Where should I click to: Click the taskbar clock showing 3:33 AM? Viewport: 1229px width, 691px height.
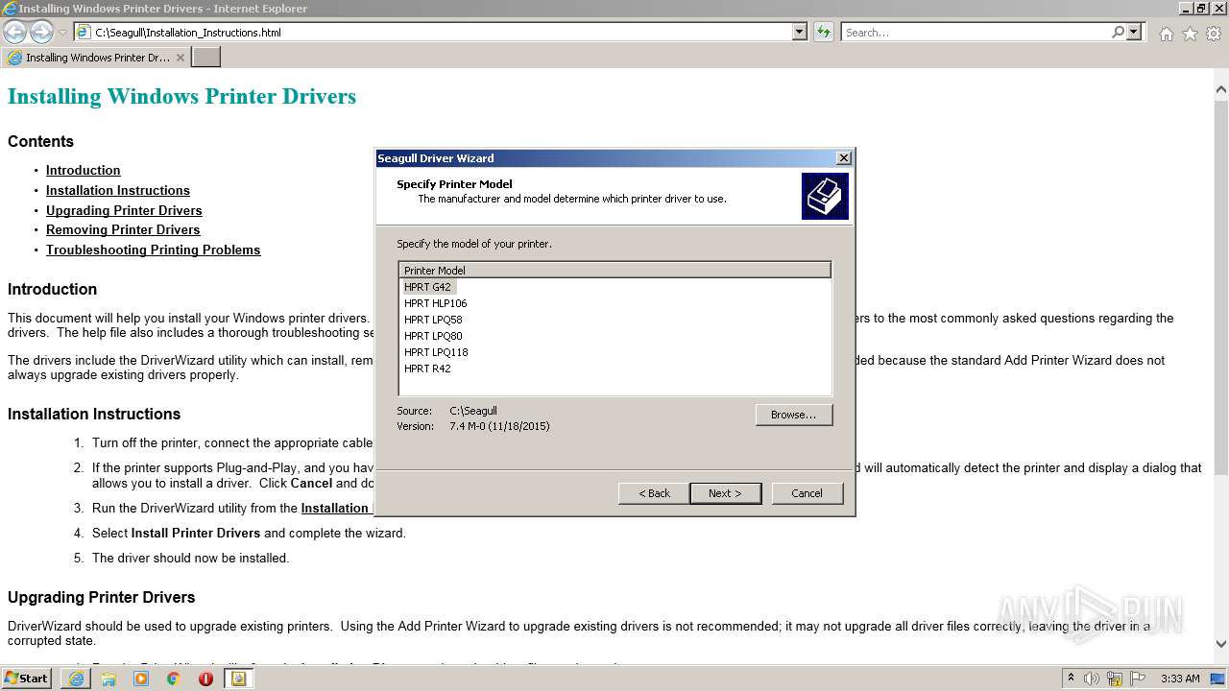tap(1180, 679)
